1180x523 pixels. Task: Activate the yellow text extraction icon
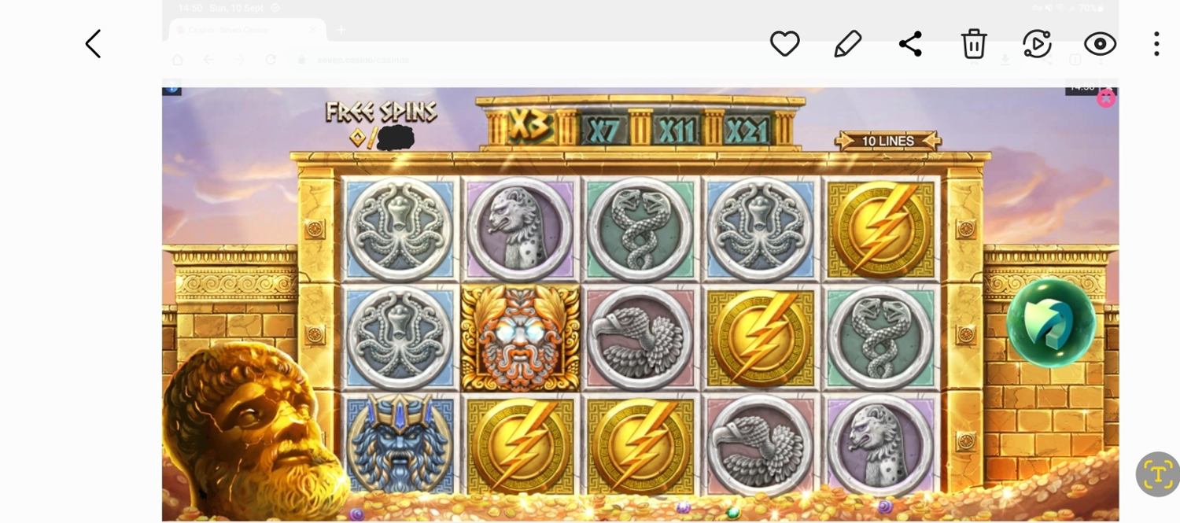tap(1157, 474)
